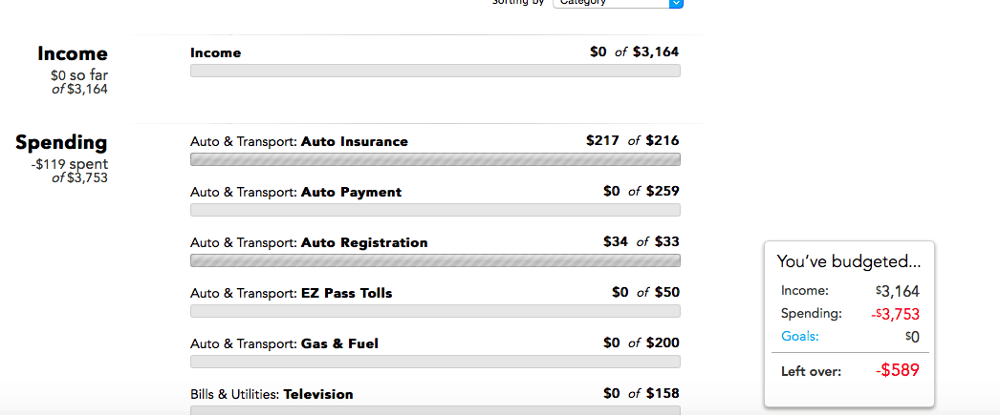Open the Sorting by Category dropdown
The image size is (1000, 415).
click(x=618, y=3)
